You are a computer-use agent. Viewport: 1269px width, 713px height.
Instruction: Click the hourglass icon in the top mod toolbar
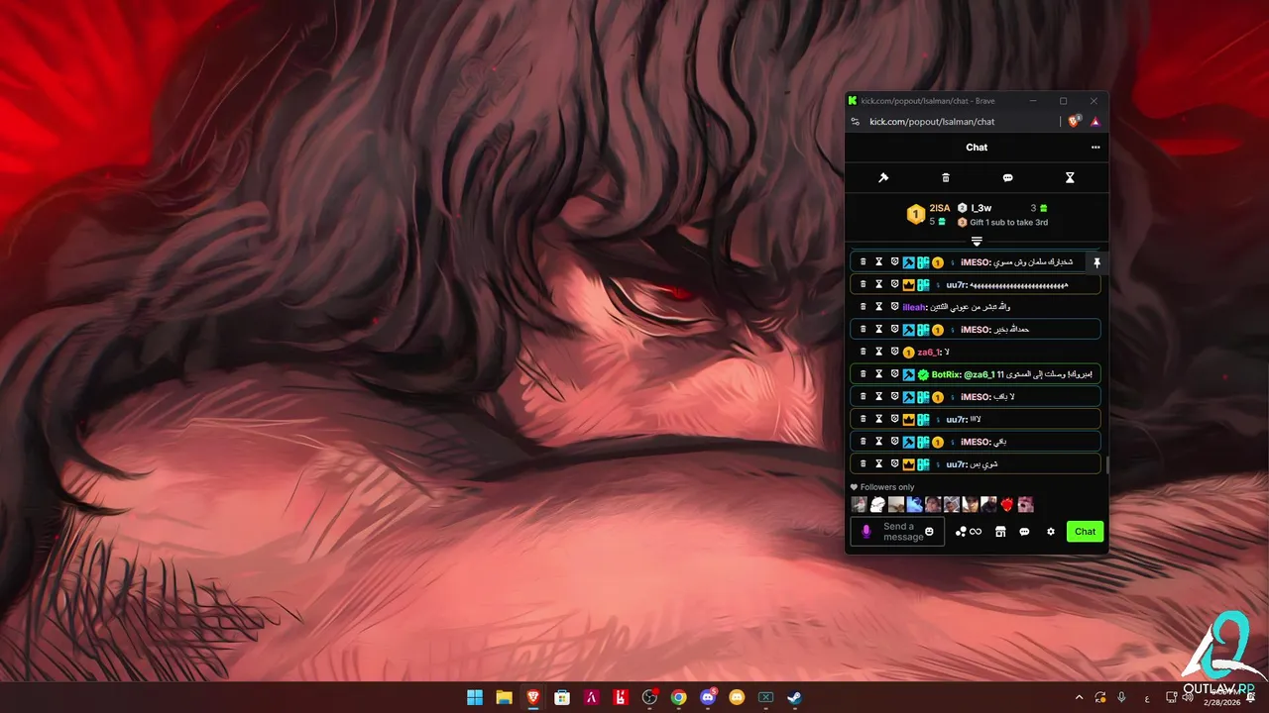point(1070,178)
